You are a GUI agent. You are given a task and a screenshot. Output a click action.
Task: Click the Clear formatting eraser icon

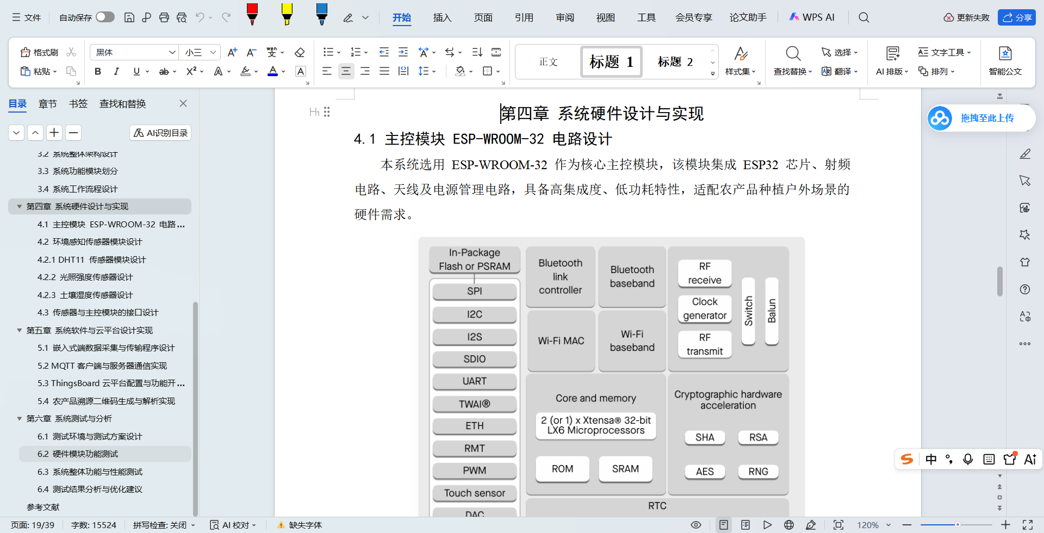coord(300,52)
